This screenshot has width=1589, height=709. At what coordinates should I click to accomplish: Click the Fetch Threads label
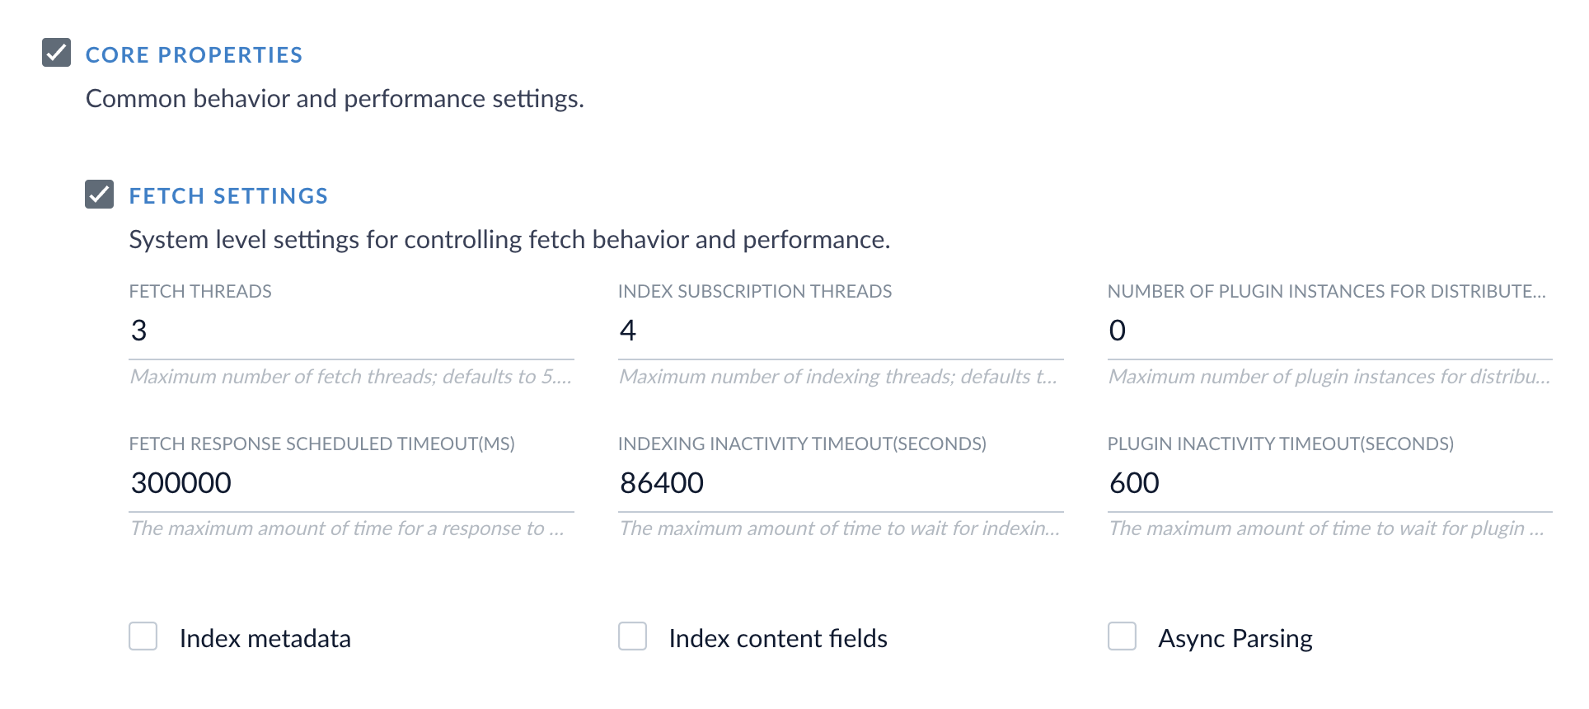[200, 292]
